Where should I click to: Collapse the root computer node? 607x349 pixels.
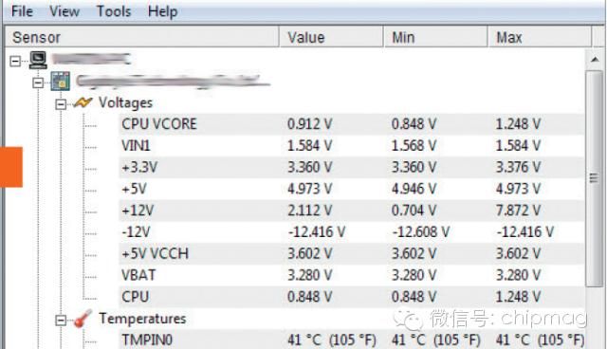pos(15,61)
